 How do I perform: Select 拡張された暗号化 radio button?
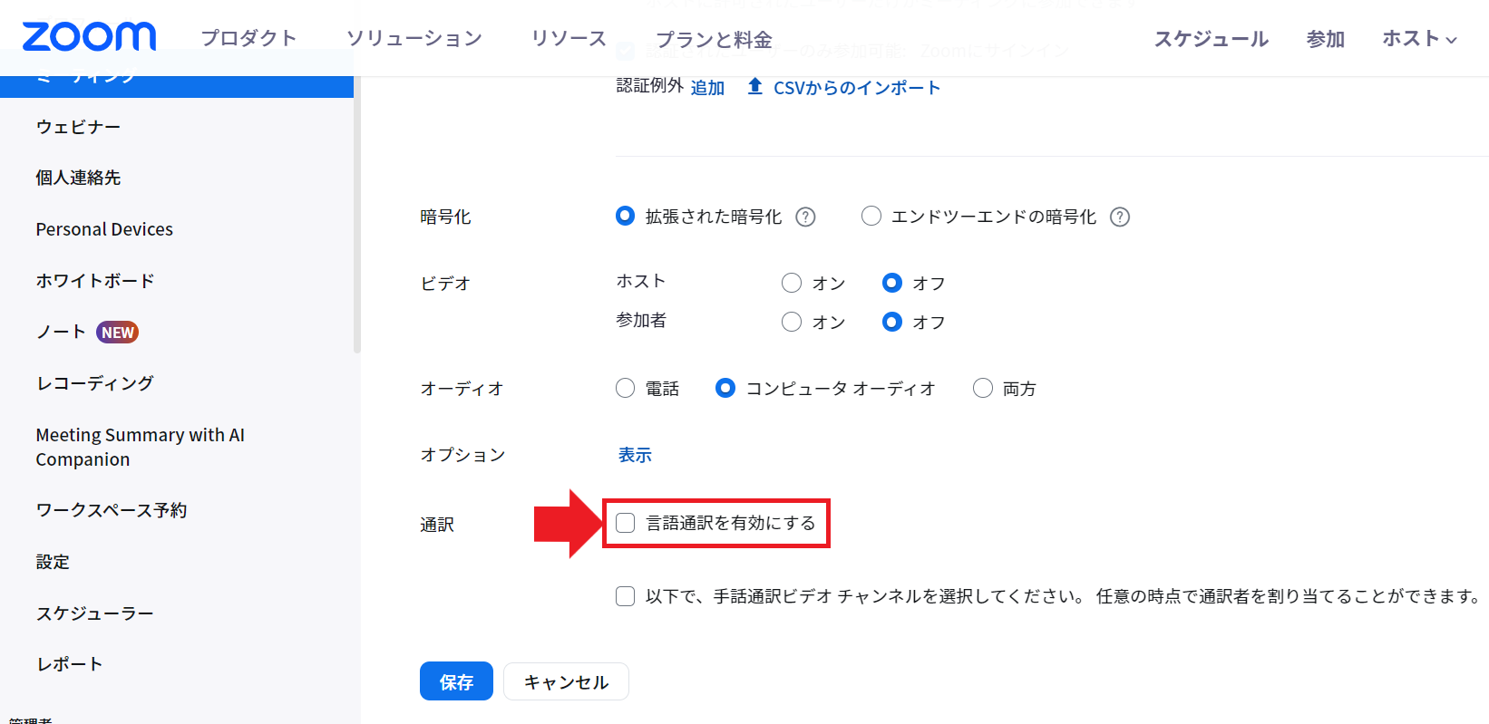(x=625, y=216)
